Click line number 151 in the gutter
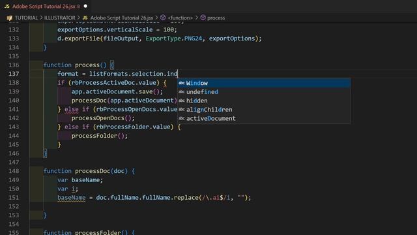Image resolution: width=417 pixels, height=235 pixels. click(x=14, y=197)
